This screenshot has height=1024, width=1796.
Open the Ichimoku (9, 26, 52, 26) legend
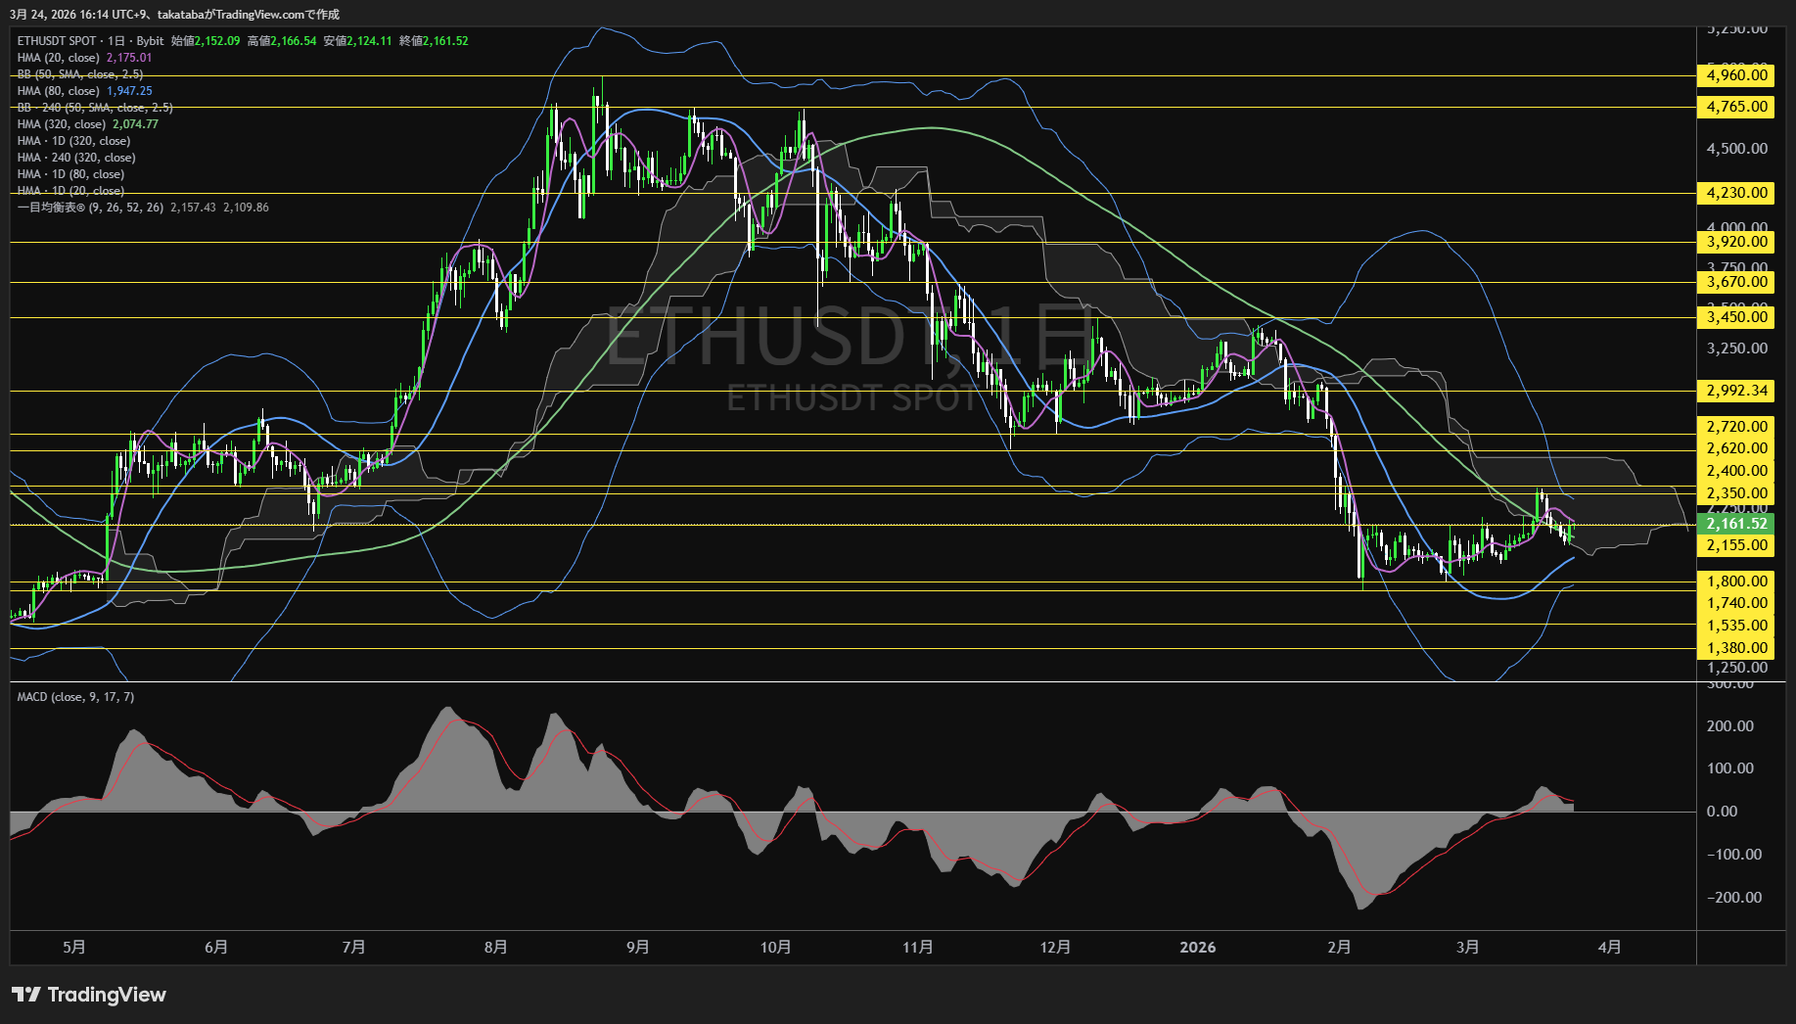coord(90,208)
